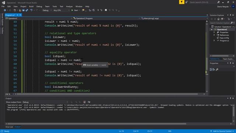236x133 pixels.
Task: Open the Analyze menu
Action: [x=69, y=7]
